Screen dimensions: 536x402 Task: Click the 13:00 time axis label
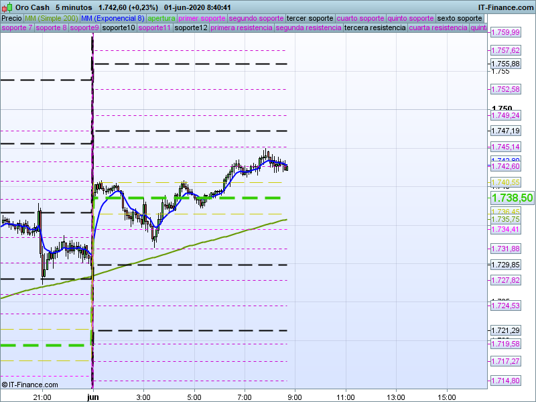[x=396, y=397]
